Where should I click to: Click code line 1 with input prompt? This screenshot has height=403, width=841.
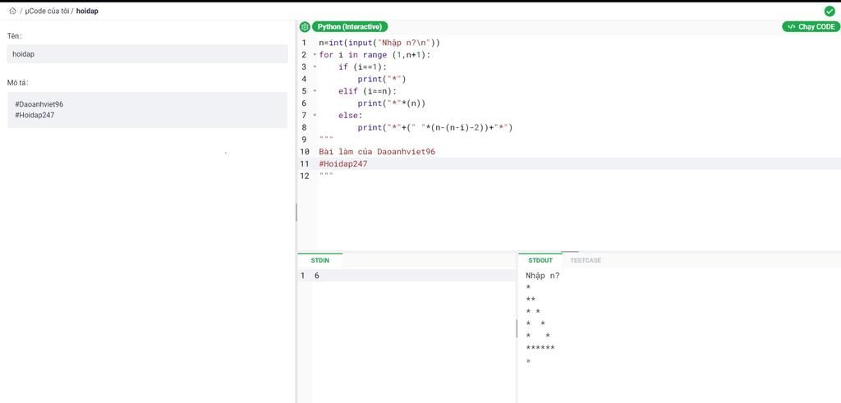click(379, 43)
